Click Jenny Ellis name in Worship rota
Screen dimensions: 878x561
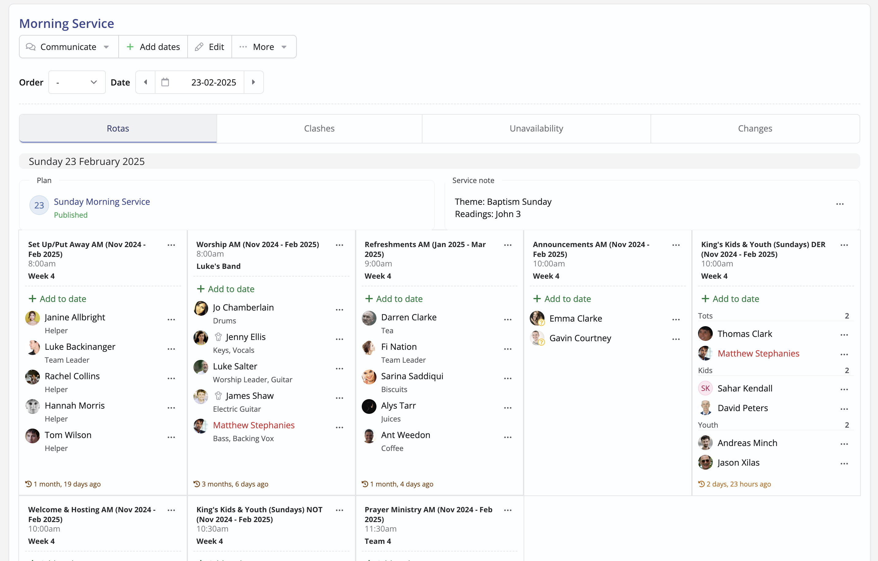click(x=245, y=337)
